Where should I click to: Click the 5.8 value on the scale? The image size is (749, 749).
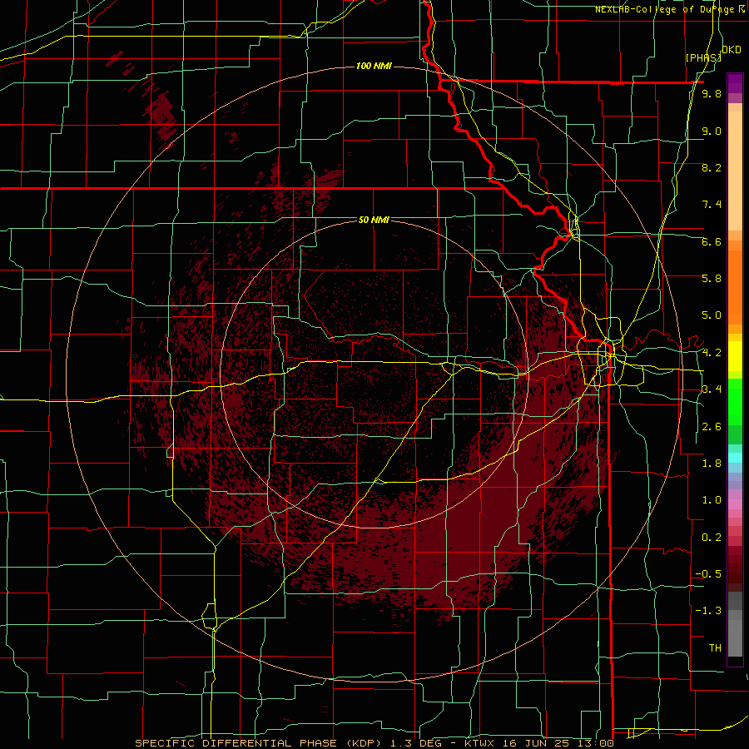(x=712, y=279)
